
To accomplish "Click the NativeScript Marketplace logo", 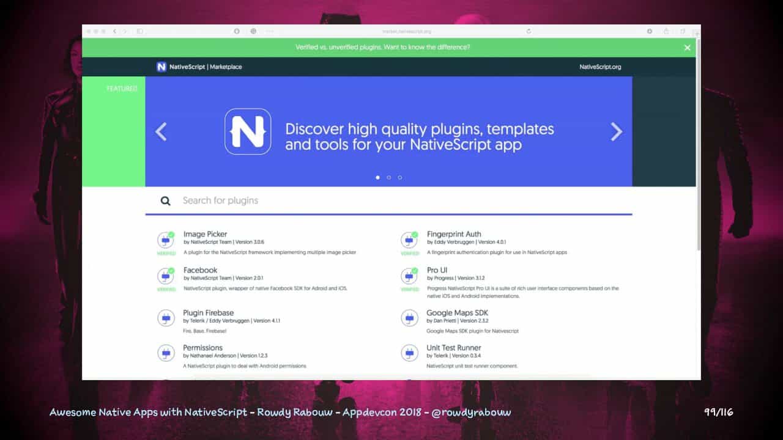I will point(199,67).
